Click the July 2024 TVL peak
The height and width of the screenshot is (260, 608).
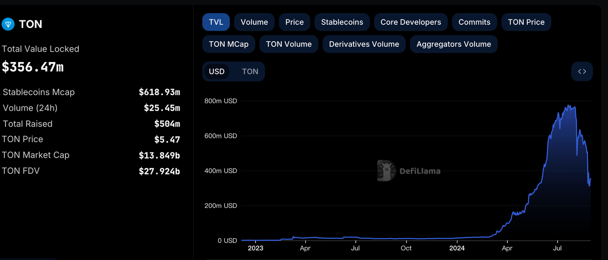(x=568, y=106)
